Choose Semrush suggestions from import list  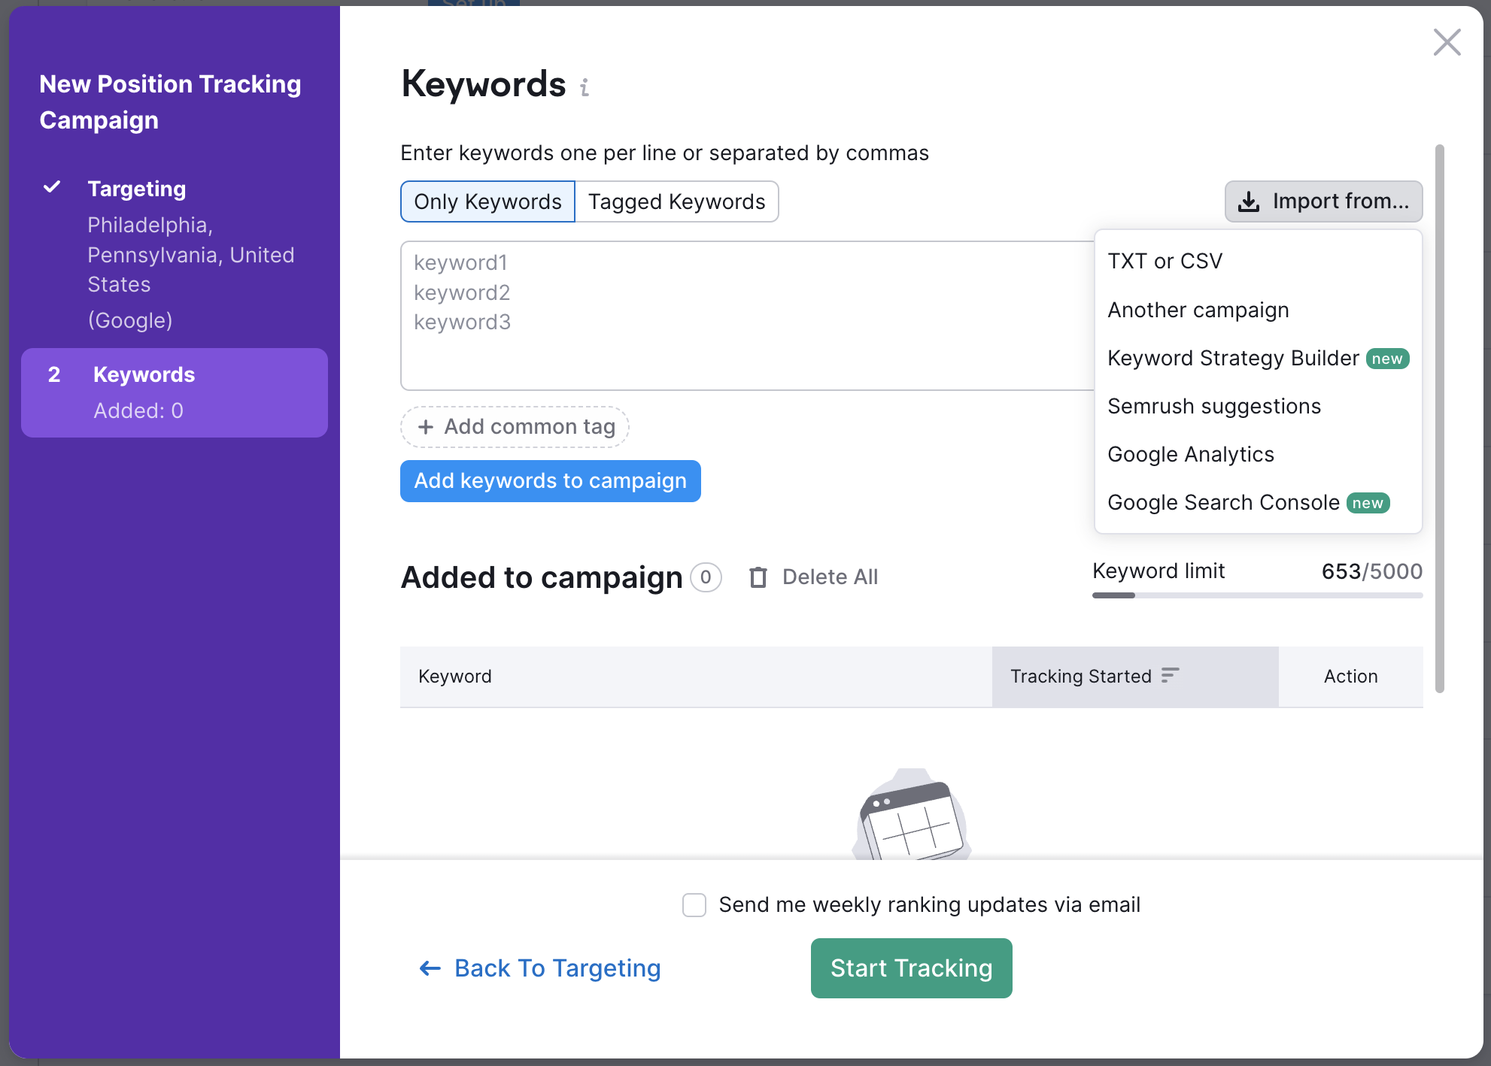pyautogui.click(x=1258, y=406)
